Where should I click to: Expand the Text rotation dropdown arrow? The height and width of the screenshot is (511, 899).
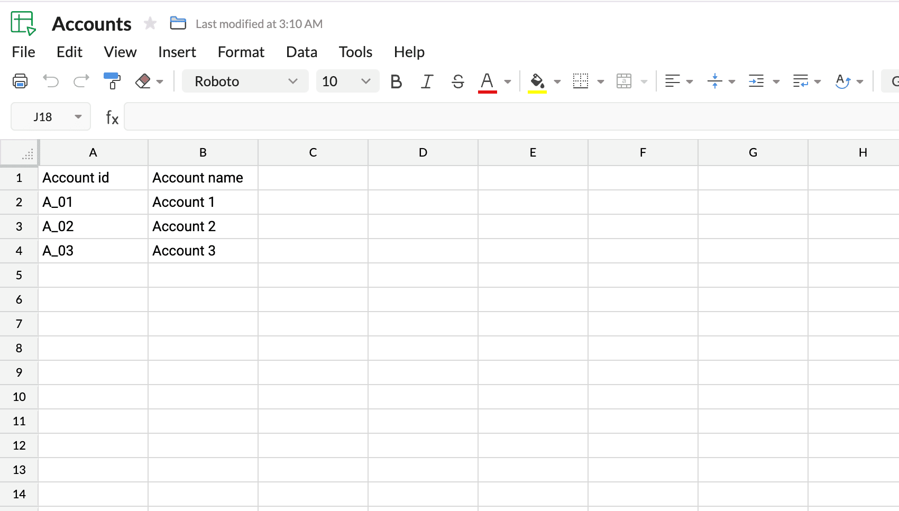point(860,82)
